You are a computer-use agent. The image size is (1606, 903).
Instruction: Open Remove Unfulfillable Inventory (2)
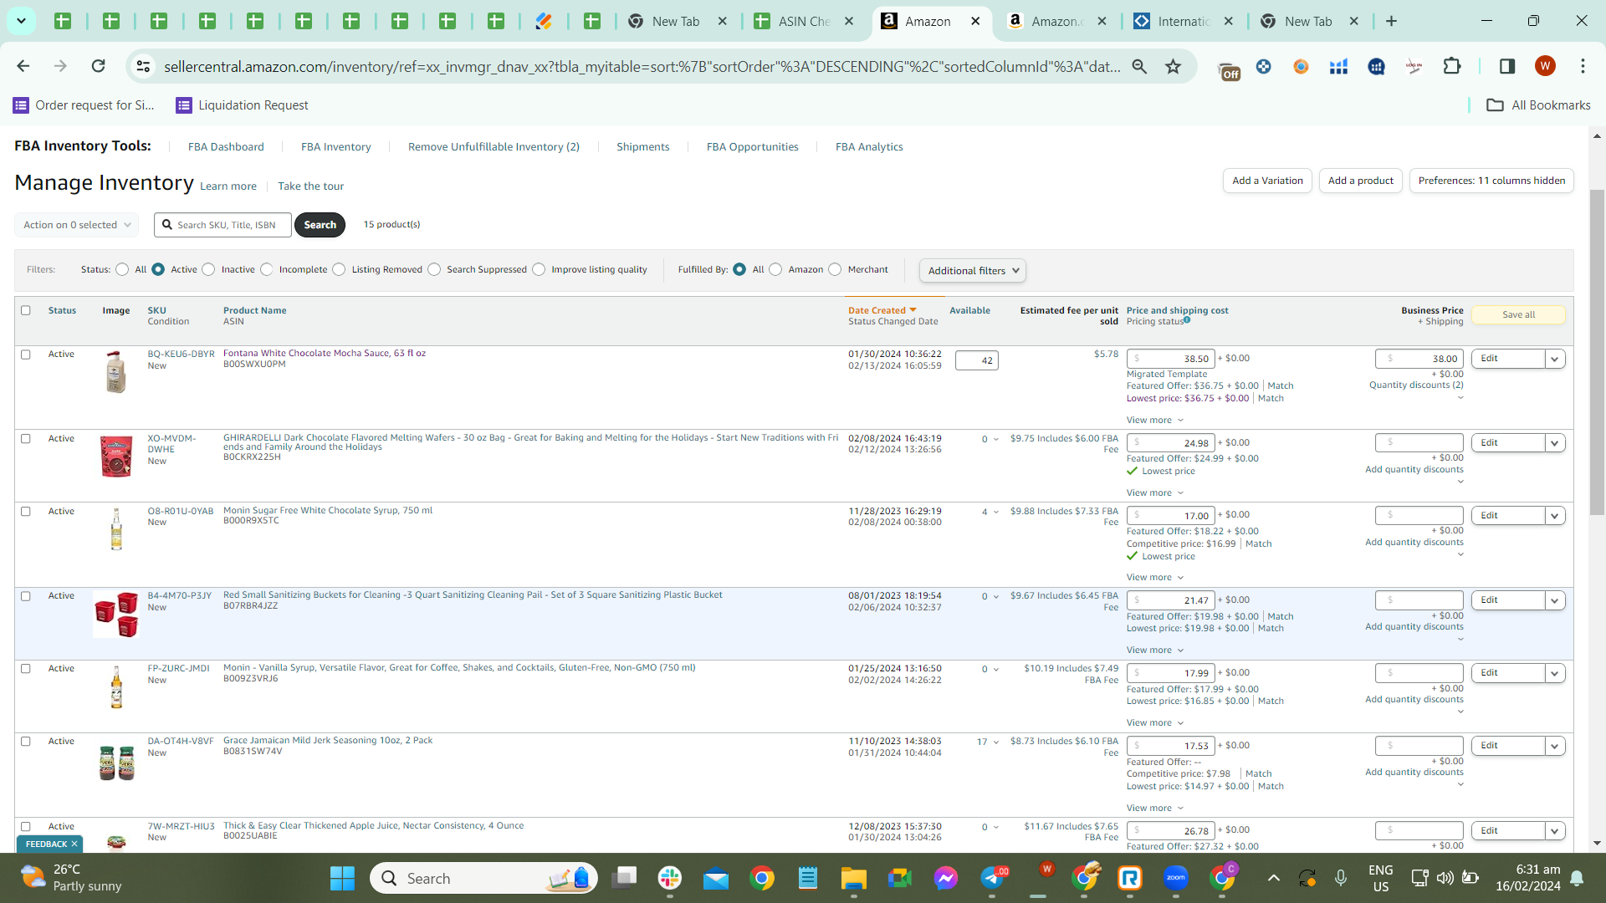click(494, 146)
